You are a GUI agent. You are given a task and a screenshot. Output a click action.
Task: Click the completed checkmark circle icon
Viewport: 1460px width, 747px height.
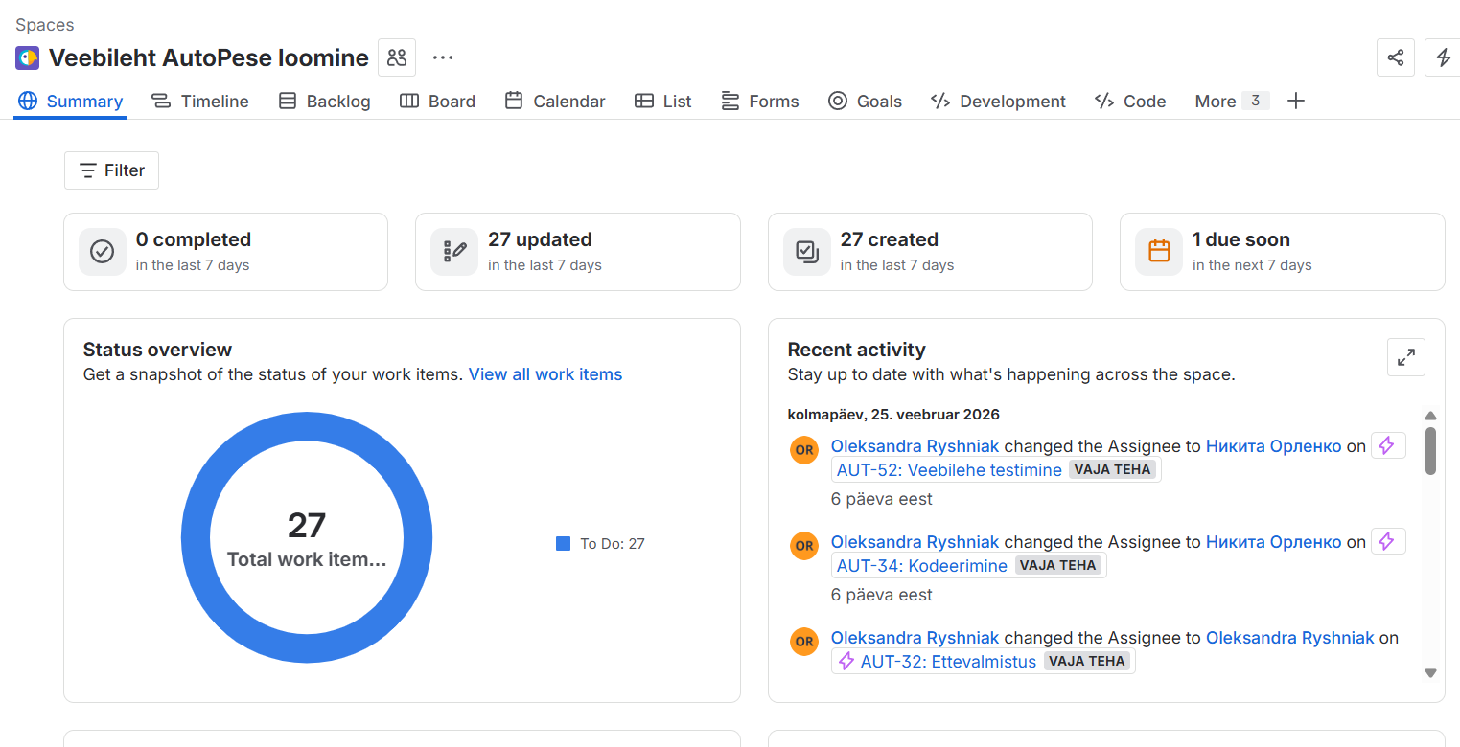tap(103, 252)
